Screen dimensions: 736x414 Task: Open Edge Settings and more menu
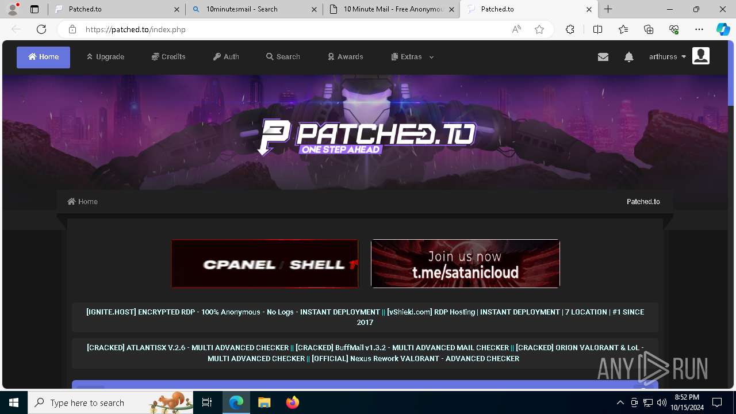coord(699,29)
